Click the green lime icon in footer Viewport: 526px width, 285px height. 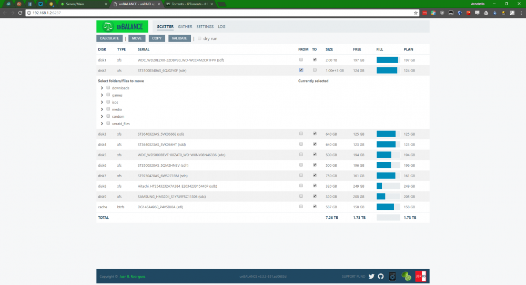(x=406, y=276)
